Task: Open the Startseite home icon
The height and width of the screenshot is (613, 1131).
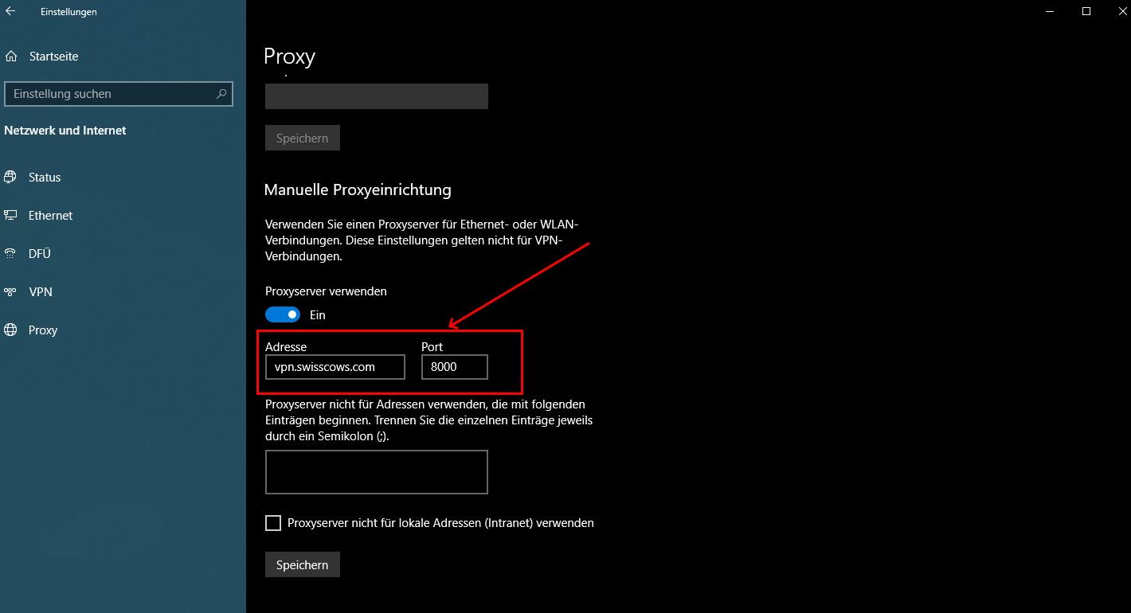Action: pos(11,57)
